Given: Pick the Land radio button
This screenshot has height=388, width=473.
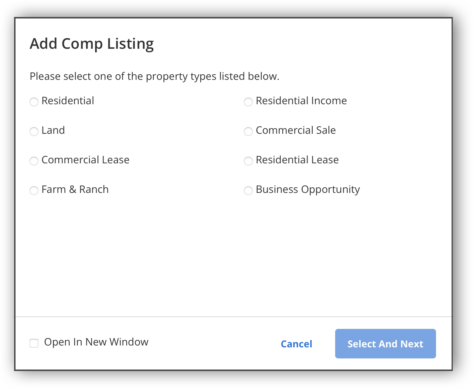Looking at the screenshot, I should (x=34, y=132).
